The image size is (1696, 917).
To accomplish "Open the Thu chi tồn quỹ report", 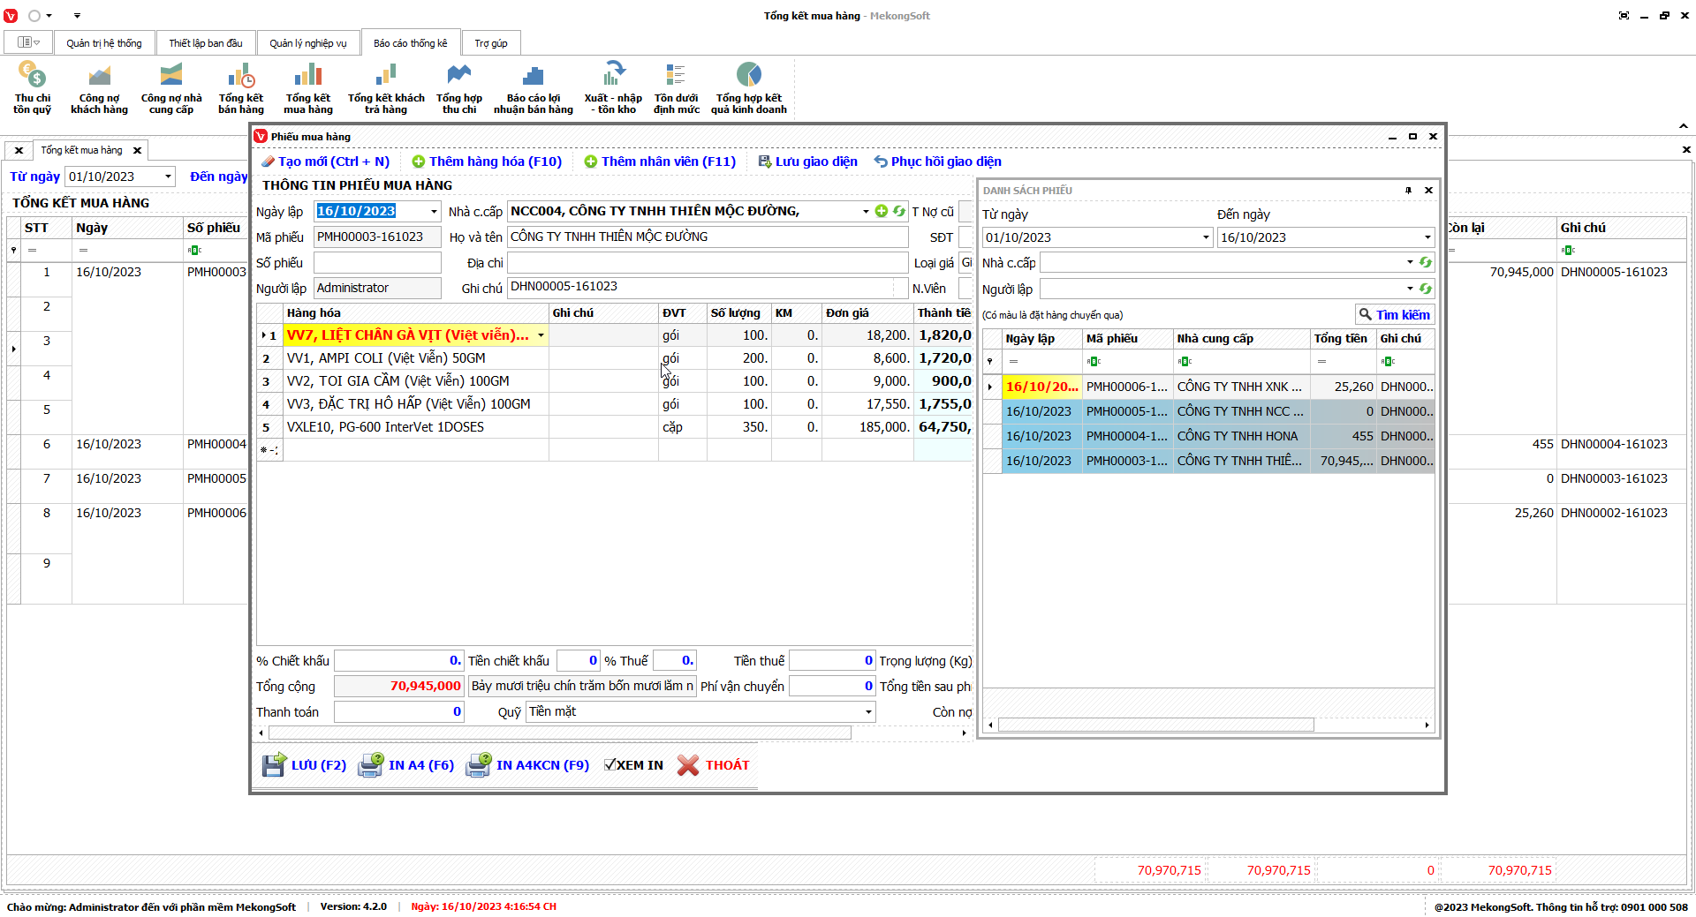I will [x=32, y=87].
